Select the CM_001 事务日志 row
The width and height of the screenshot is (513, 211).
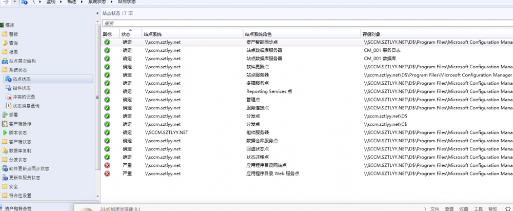point(307,50)
